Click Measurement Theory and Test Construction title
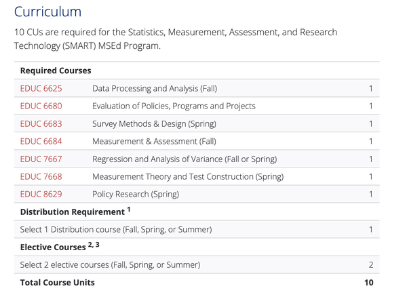The width and height of the screenshot is (407, 299). click(173, 177)
